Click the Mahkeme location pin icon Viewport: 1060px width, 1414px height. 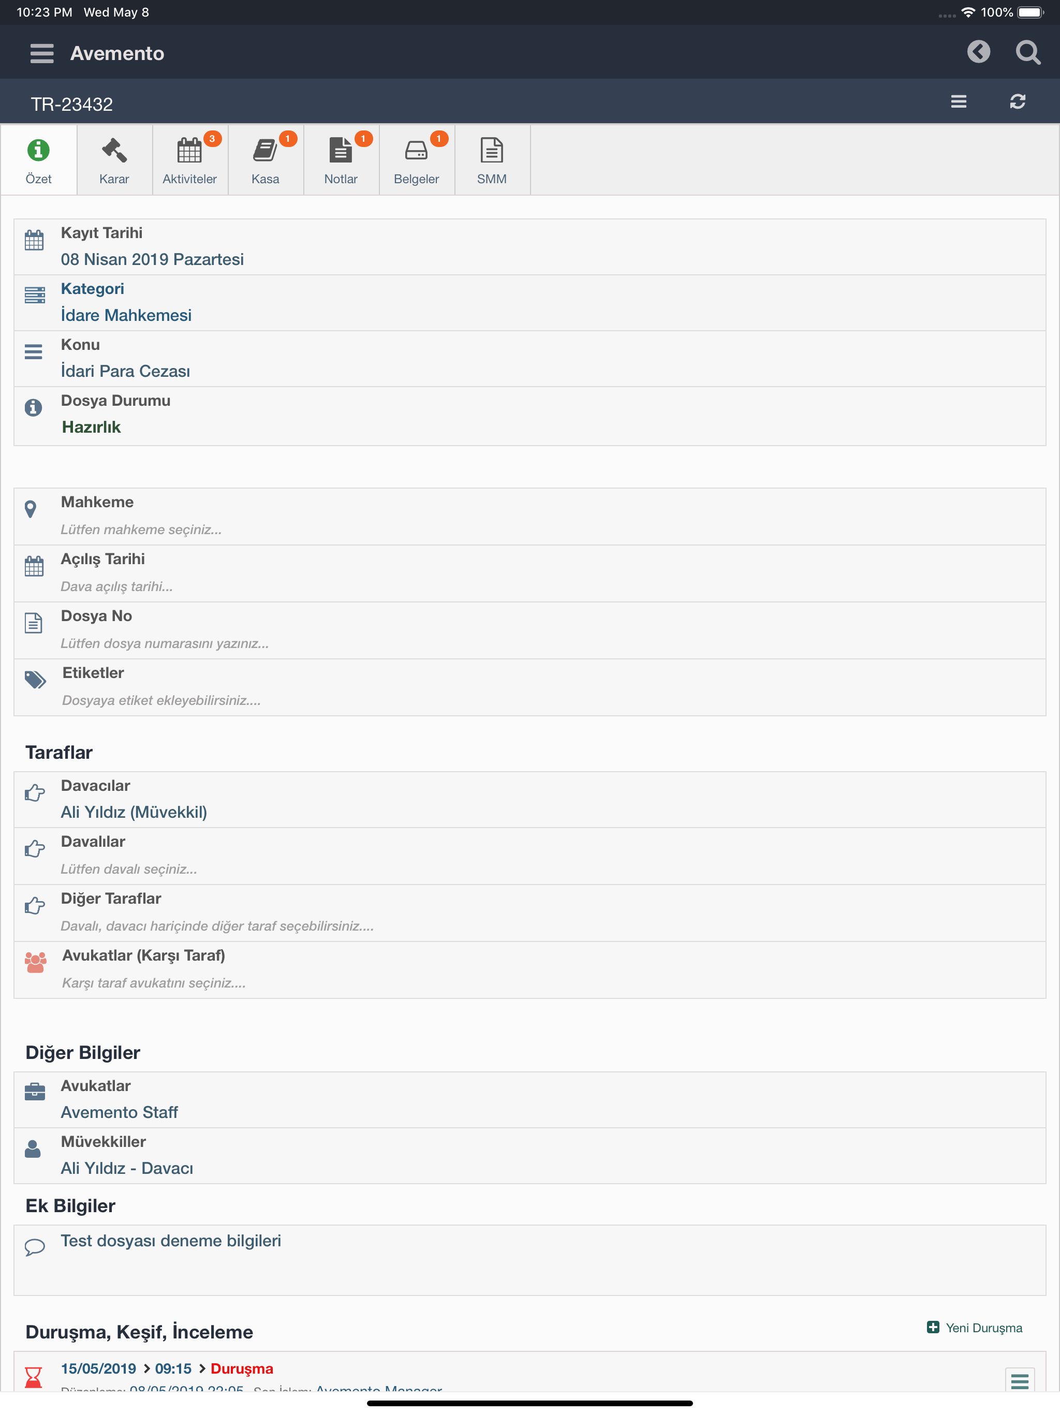[x=30, y=509]
